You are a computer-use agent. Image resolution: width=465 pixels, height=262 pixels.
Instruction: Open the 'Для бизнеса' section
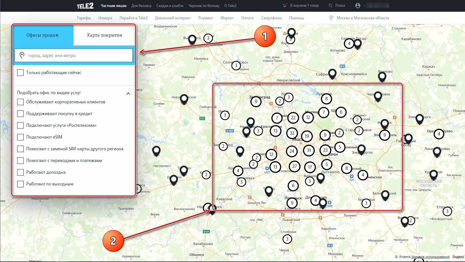[x=141, y=6]
